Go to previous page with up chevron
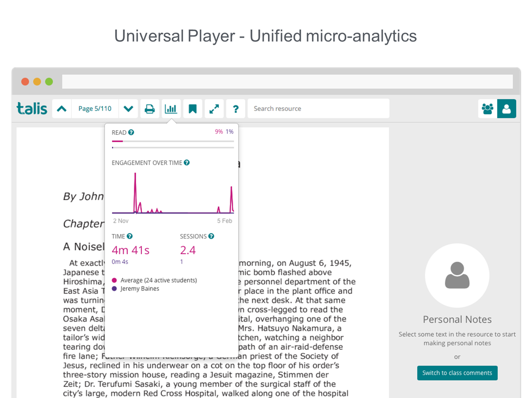Viewport: 531px width, 398px height. click(62, 109)
